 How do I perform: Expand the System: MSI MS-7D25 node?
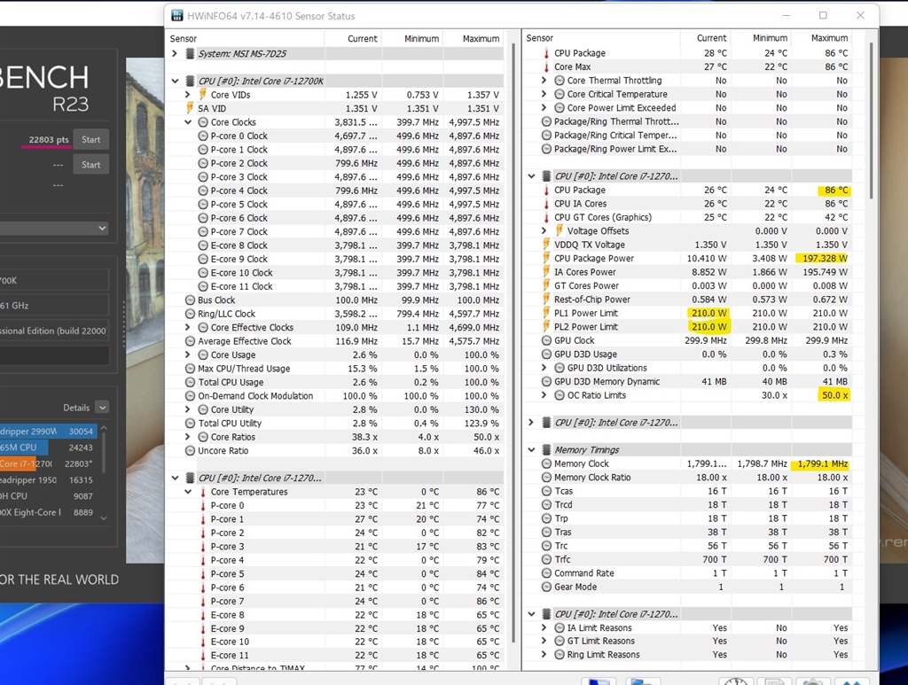175,54
